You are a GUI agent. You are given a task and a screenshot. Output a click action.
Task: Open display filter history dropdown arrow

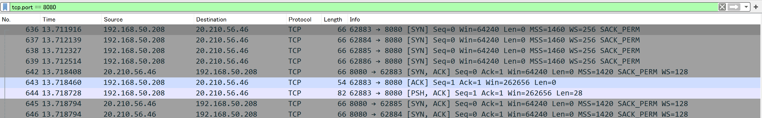click(x=746, y=7)
